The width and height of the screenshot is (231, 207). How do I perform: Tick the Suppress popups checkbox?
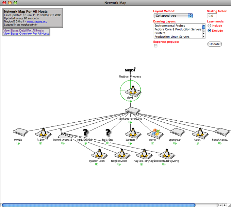coord(155,46)
